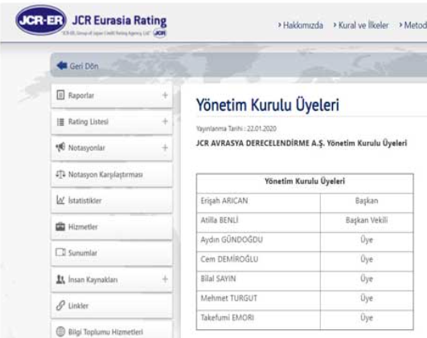The width and height of the screenshot is (427, 338).
Task: Open the Kural ve İlkeler menu
Action: click(x=363, y=25)
